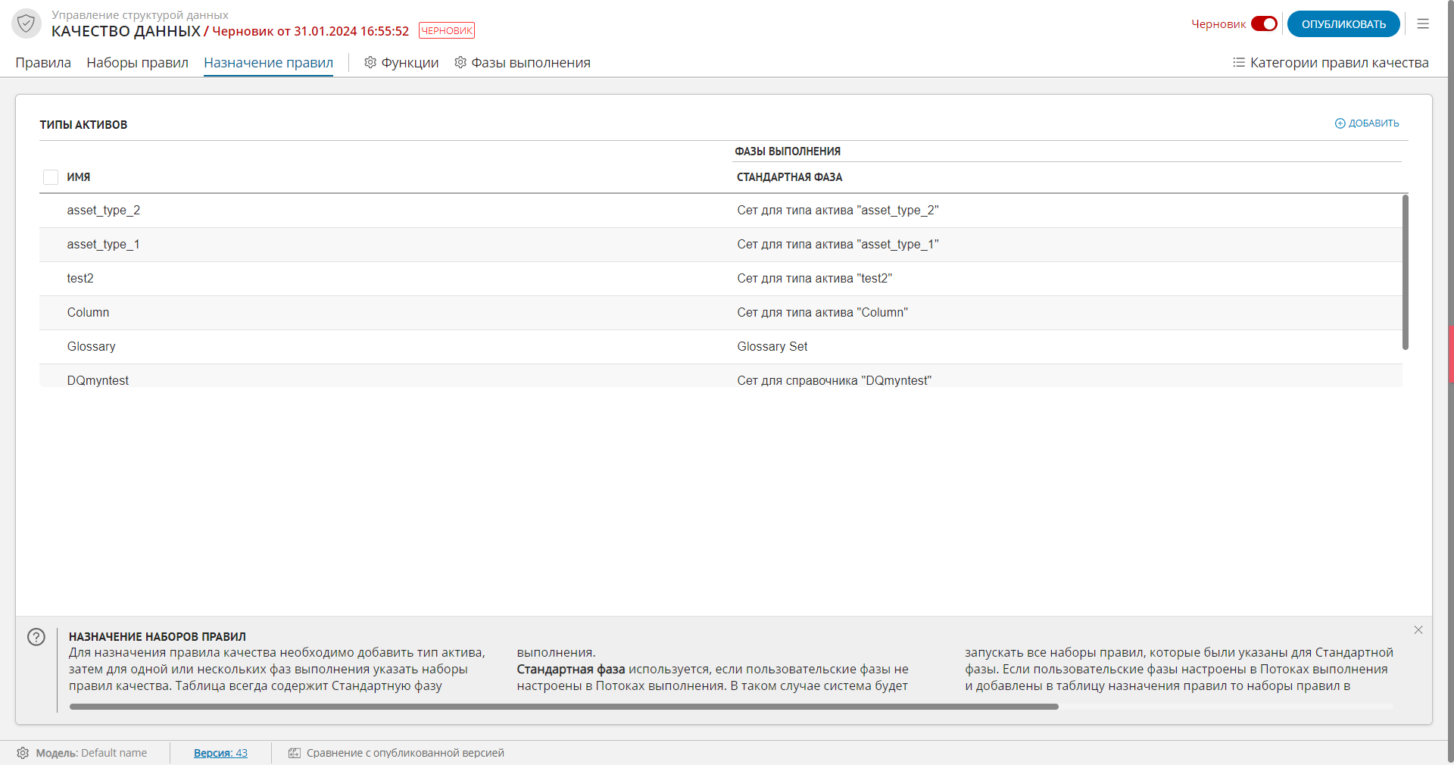This screenshot has height=765, width=1454.
Task: Open the Функции settings tab
Action: (401, 63)
